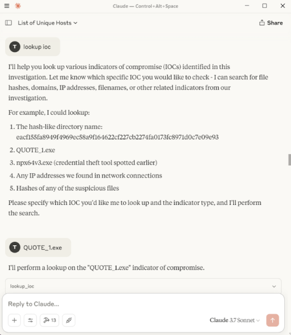
Task: Click the Claude starburst logo icon
Action: coord(18,6)
